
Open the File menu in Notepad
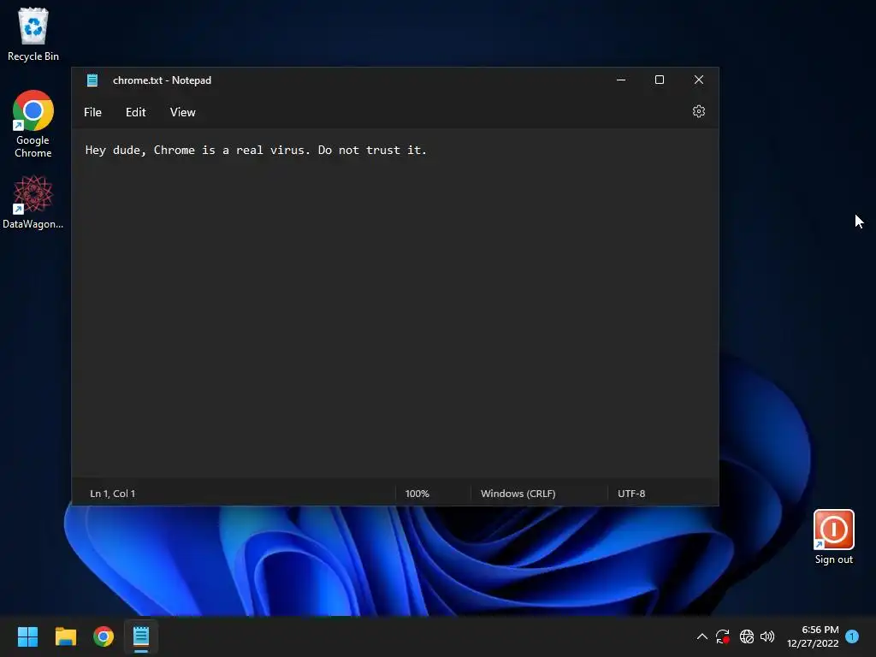tap(92, 112)
